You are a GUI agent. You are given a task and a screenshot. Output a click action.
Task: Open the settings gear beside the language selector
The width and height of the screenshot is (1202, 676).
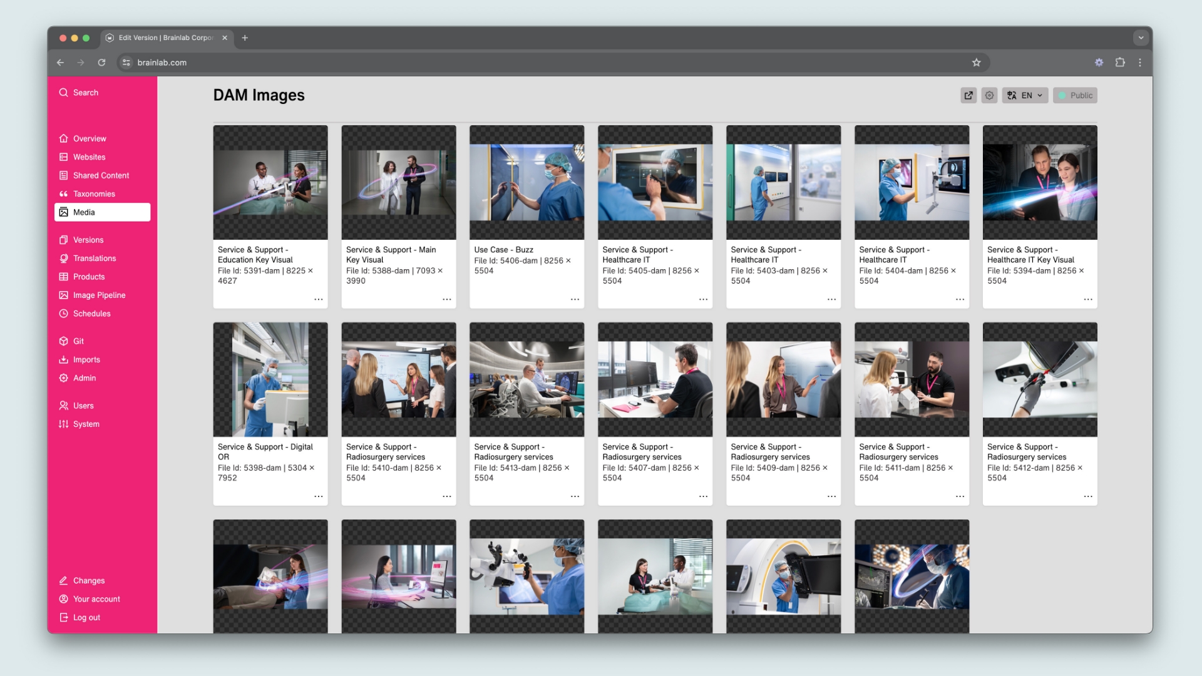(989, 95)
